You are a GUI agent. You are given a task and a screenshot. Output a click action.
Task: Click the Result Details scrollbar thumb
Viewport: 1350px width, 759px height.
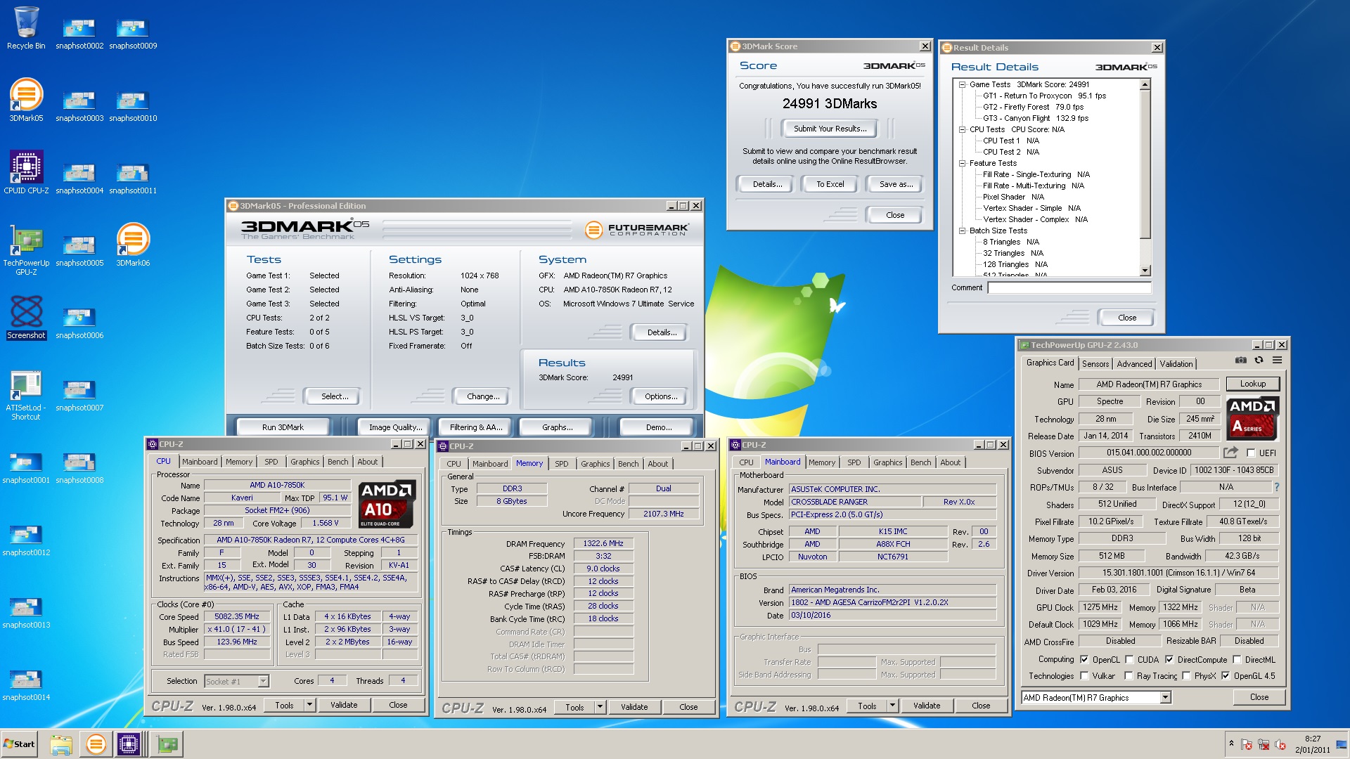pos(1145,164)
